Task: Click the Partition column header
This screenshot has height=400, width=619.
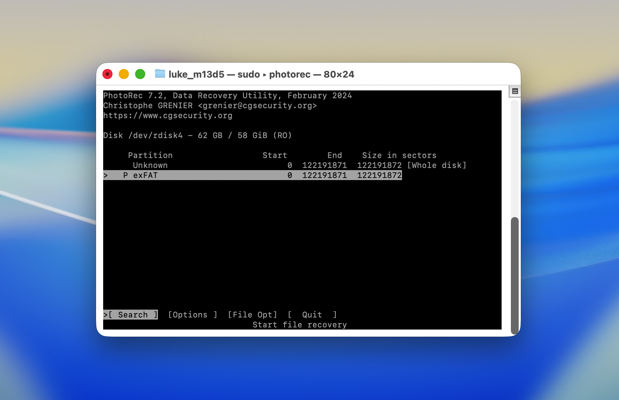Action: [150, 155]
